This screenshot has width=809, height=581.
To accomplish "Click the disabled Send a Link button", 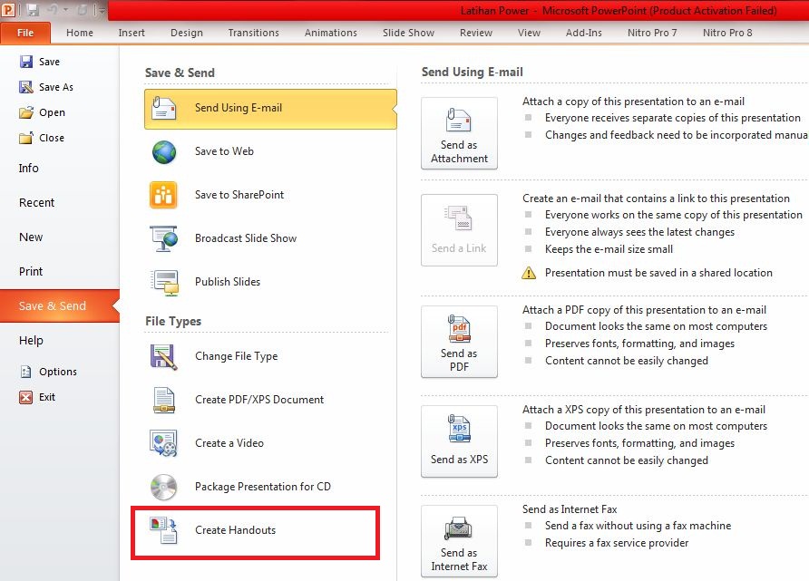I will click(x=459, y=230).
